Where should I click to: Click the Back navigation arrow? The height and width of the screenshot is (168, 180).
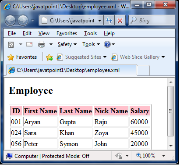[x=10, y=21]
